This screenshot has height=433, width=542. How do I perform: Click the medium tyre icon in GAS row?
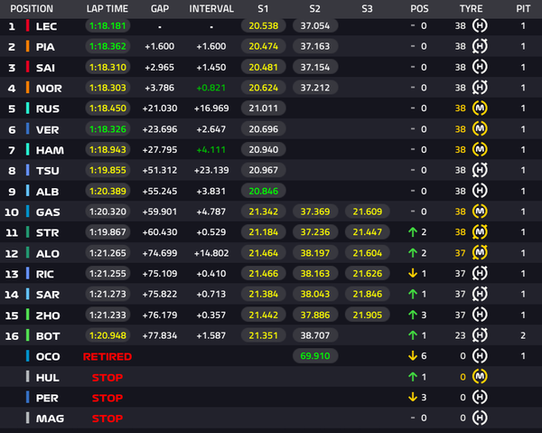480,212
